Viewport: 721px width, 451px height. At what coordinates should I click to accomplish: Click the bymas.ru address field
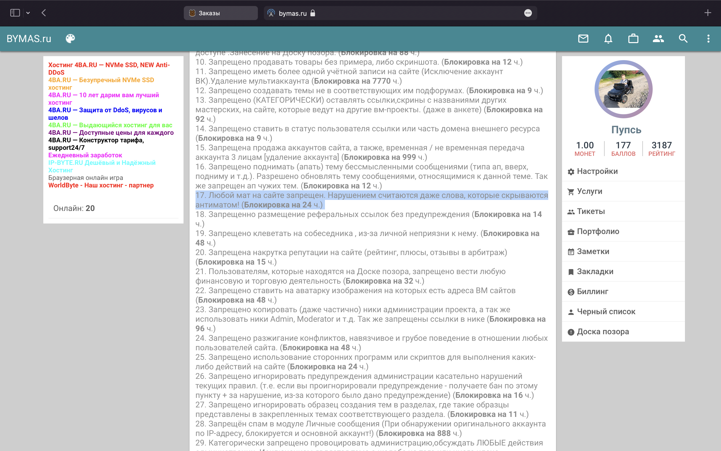coord(387,13)
